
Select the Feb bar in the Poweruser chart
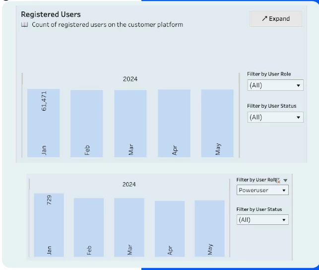89,227
